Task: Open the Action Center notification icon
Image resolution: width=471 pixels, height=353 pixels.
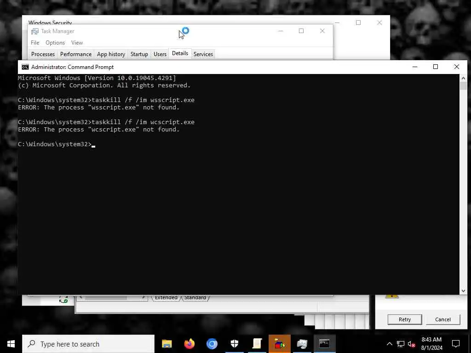Action: (x=456, y=344)
